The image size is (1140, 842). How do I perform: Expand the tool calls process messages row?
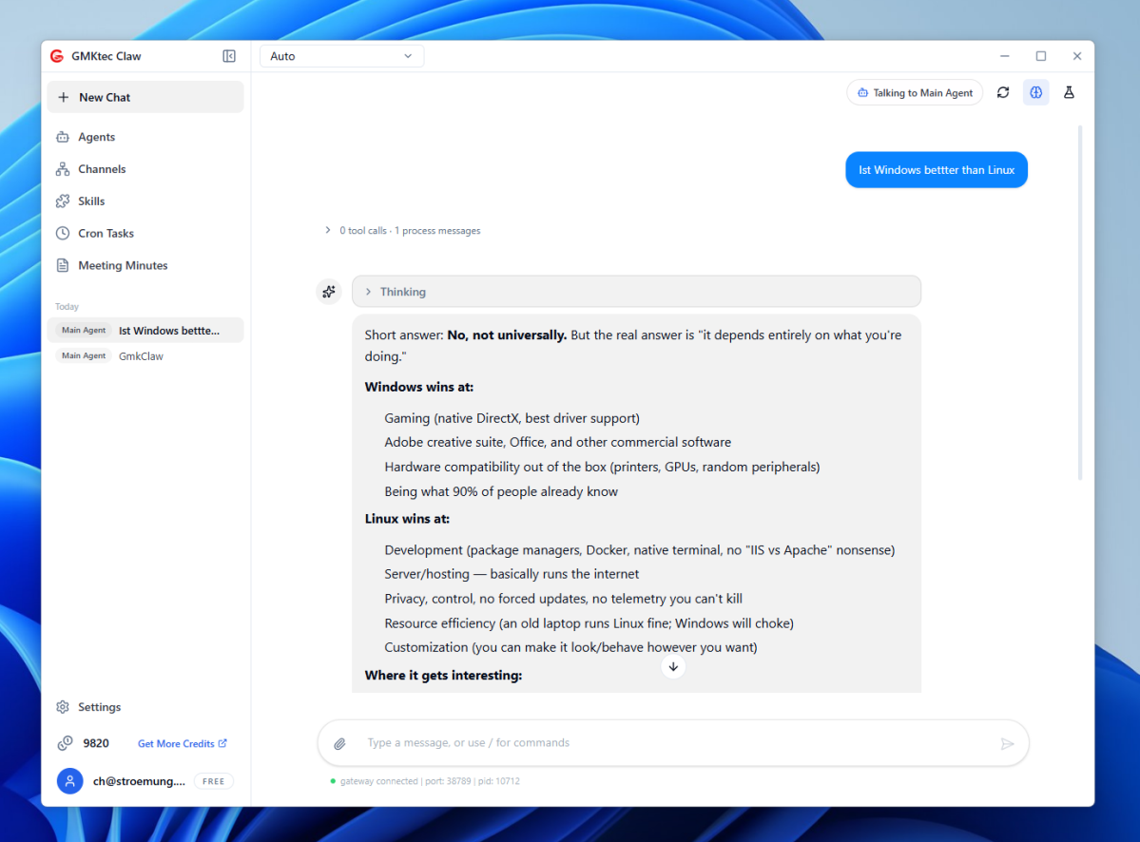403,230
